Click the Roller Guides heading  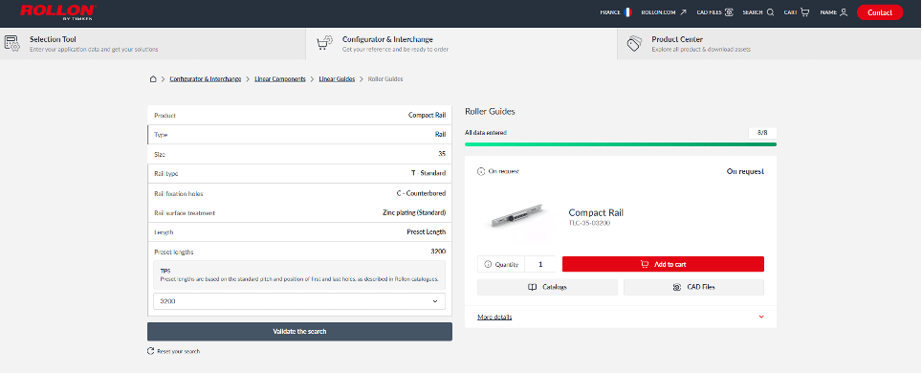pyautogui.click(x=490, y=111)
